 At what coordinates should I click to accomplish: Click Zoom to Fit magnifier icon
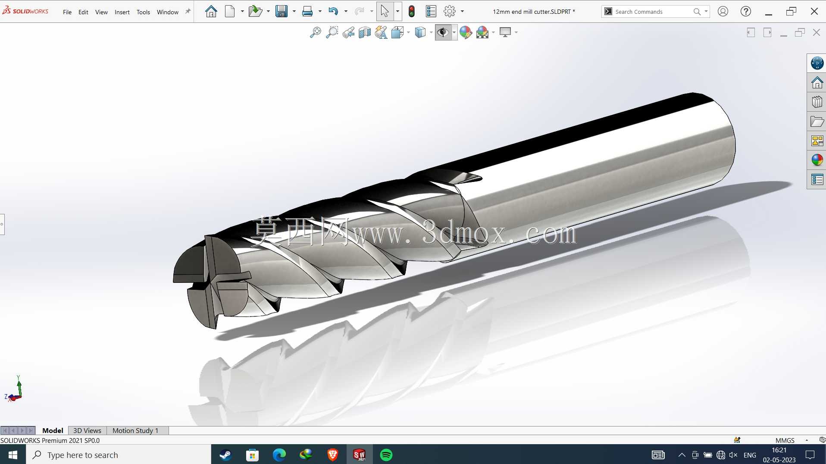click(x=316, y=32)
